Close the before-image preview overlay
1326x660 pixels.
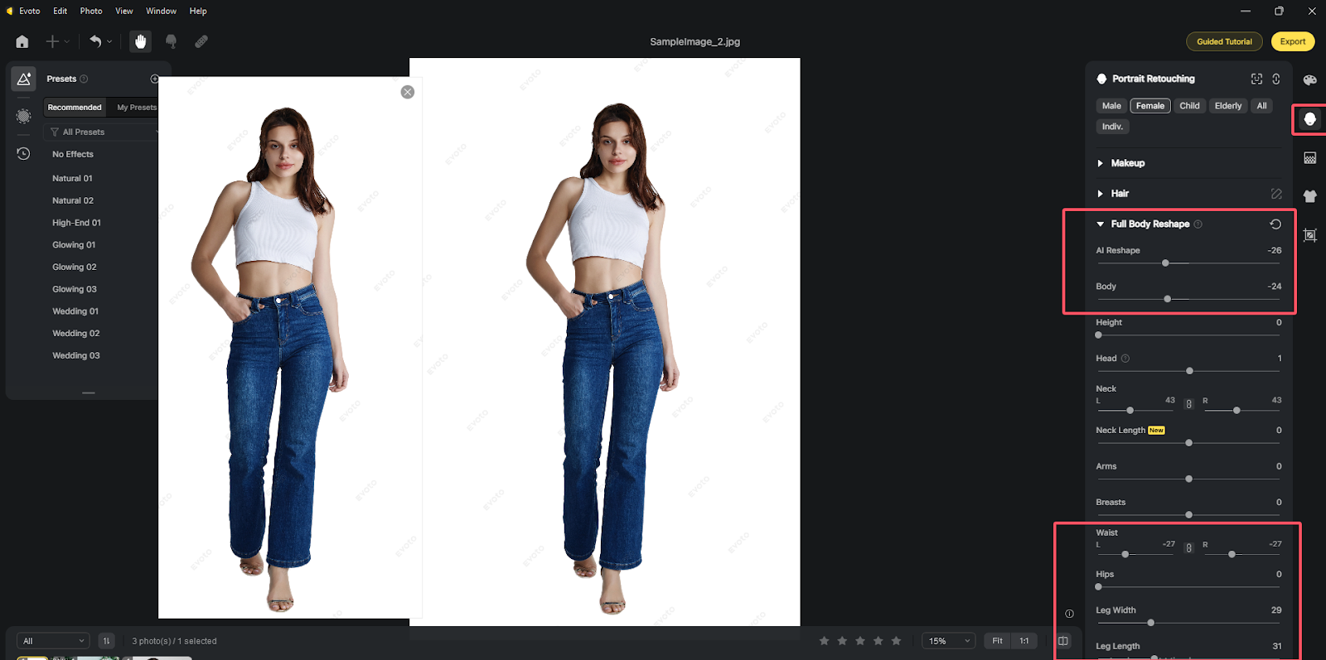pos(407,92)
